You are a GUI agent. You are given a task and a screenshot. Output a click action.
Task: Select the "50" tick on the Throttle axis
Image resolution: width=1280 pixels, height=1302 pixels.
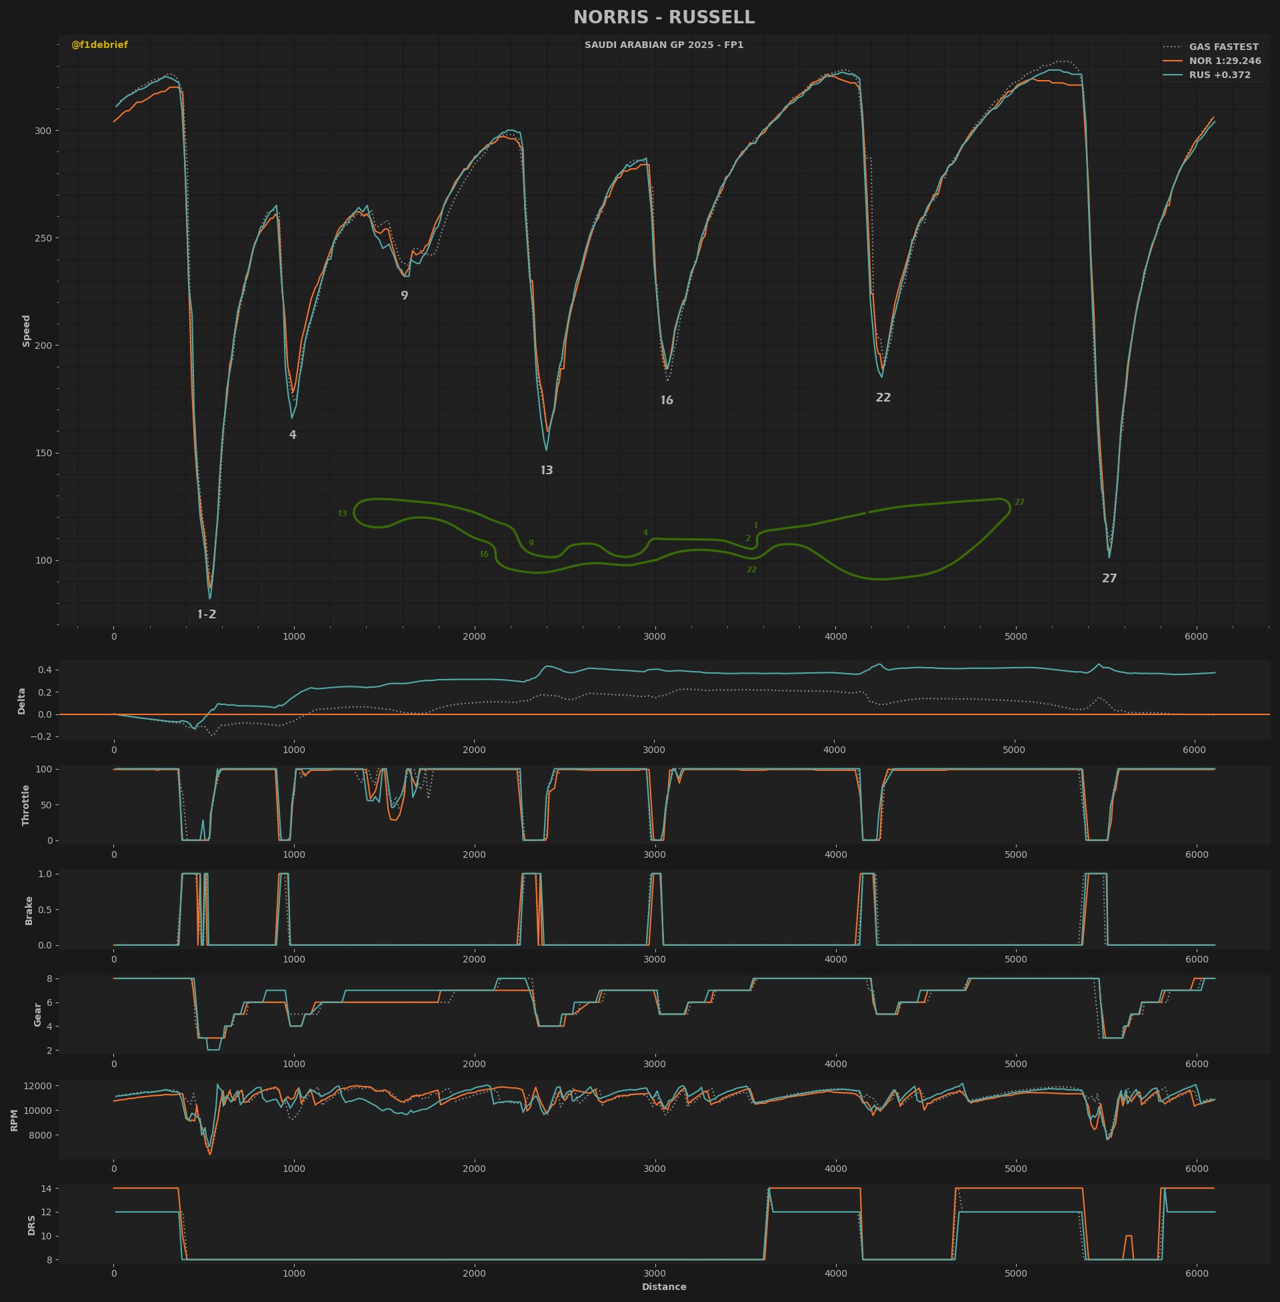coord(47,805)
